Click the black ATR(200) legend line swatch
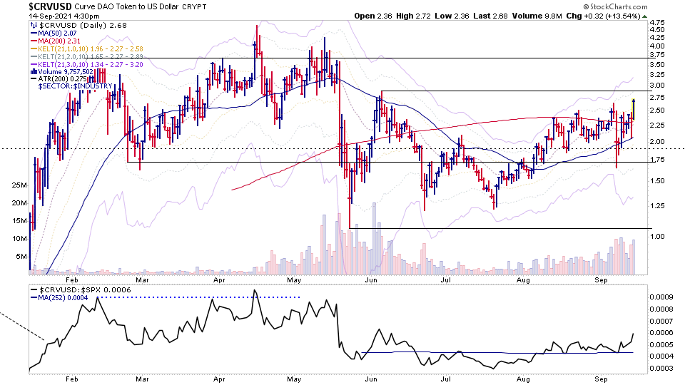 [x=34, y=79]
